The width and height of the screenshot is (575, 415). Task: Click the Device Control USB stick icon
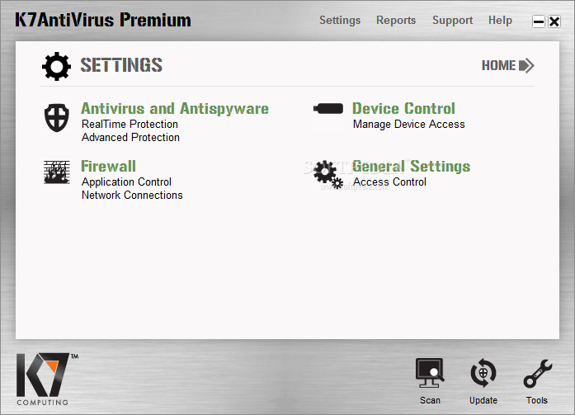[x=328, y=109]
